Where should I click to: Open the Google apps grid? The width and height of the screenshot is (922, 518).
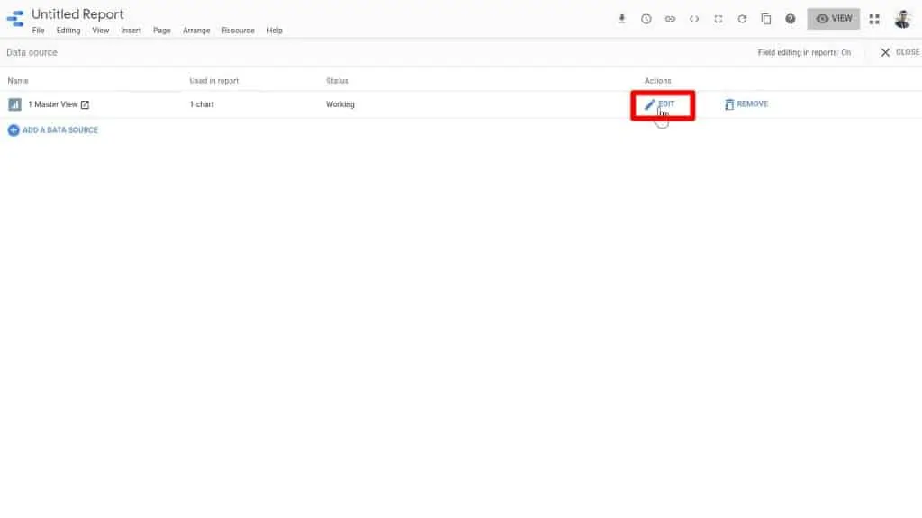[x=873, y=18]
